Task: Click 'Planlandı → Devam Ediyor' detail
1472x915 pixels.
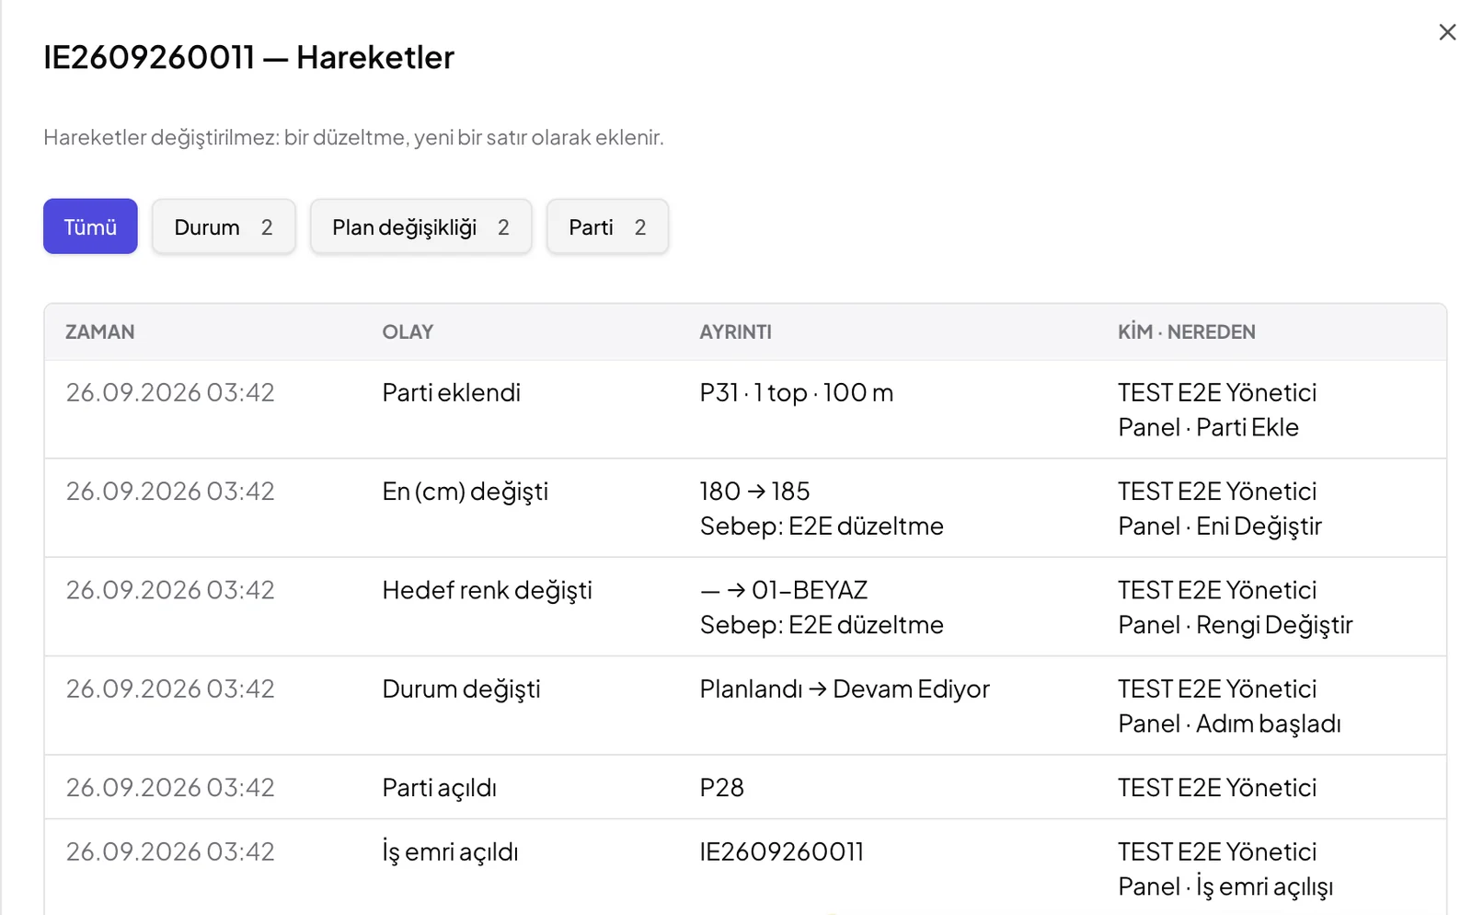Action: point(845,689)
